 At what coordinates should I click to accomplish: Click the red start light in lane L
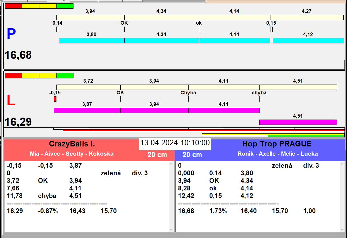tap(13, 76)
